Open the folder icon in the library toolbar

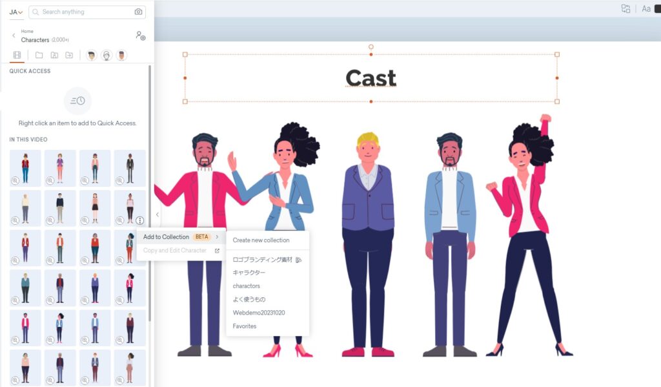pos(39,56)
